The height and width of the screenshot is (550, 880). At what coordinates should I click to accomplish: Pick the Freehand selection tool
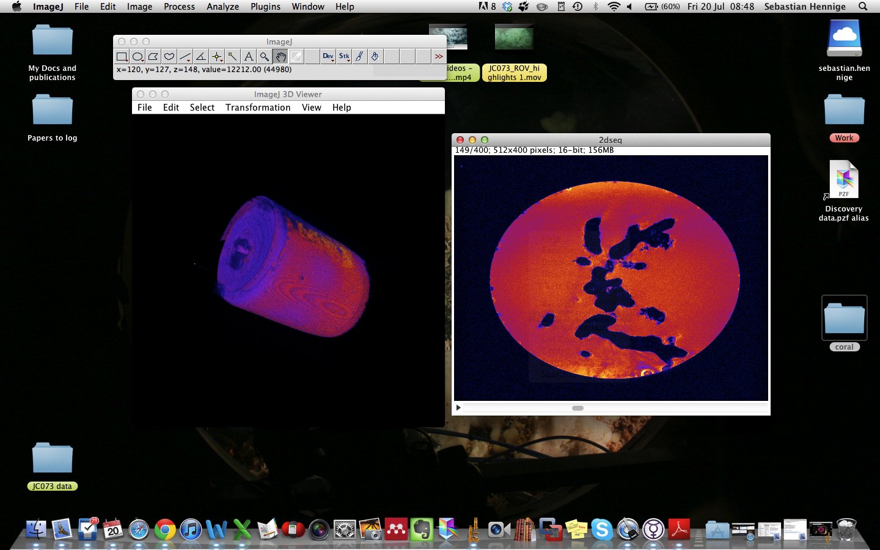169,57
